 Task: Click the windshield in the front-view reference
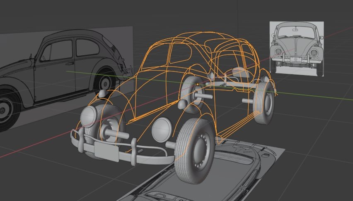(x=296, y=33)
